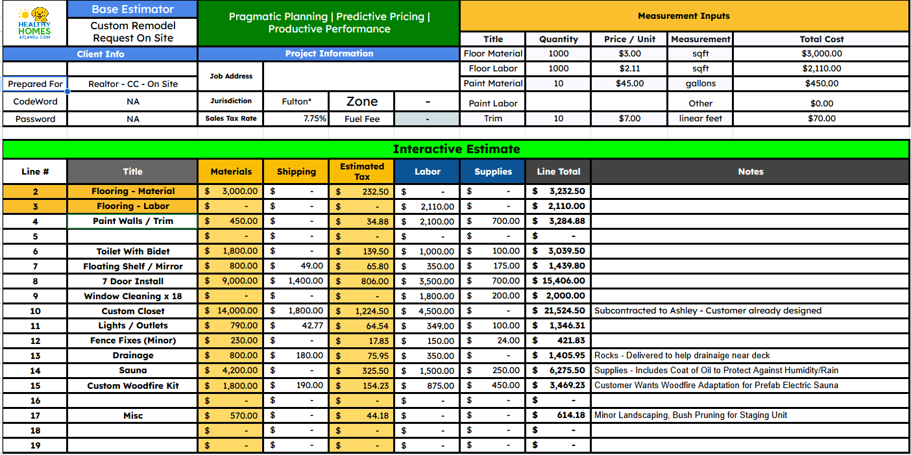Screen dimensions: 911x455
Task: Click the Floor Material quantity 1000 cell
Action: [558, 54]
